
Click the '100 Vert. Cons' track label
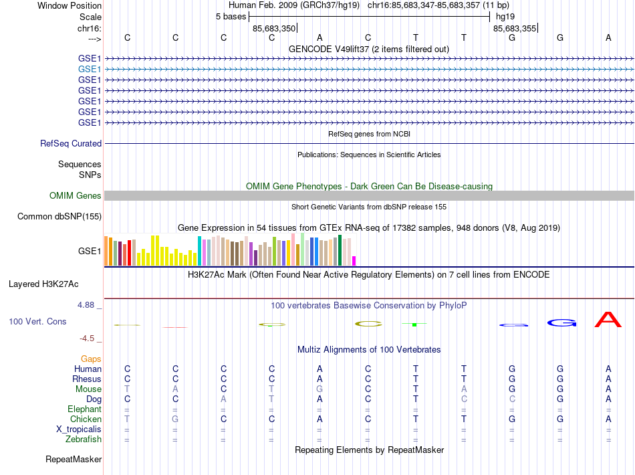(x=37, y=321)
